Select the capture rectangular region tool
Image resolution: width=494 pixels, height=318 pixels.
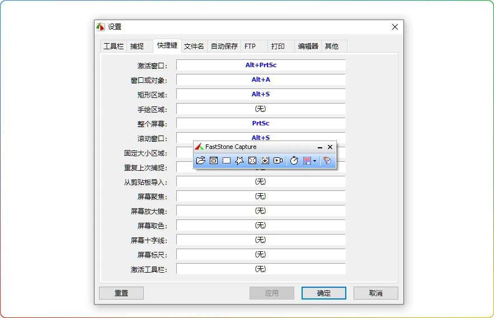click(227, 161)
